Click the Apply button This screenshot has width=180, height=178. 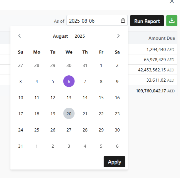(114, 162)
